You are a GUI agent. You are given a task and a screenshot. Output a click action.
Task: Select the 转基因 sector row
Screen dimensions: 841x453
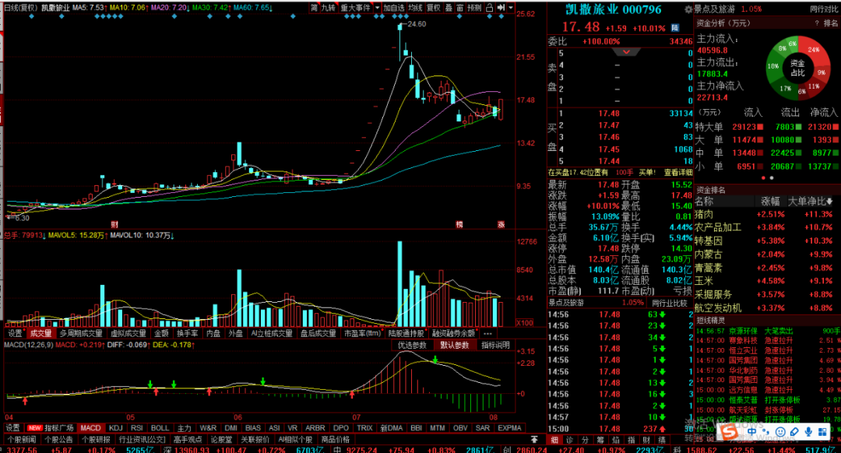click(x=768, y=241)
